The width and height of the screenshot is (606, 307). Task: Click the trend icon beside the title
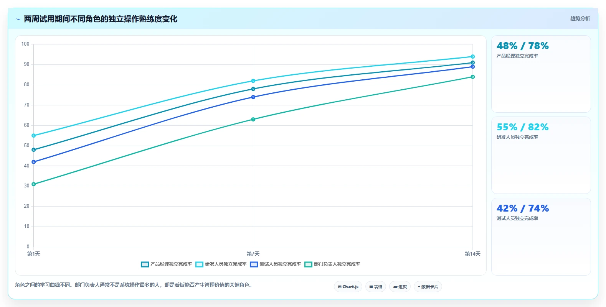click(x=18, y=19)
